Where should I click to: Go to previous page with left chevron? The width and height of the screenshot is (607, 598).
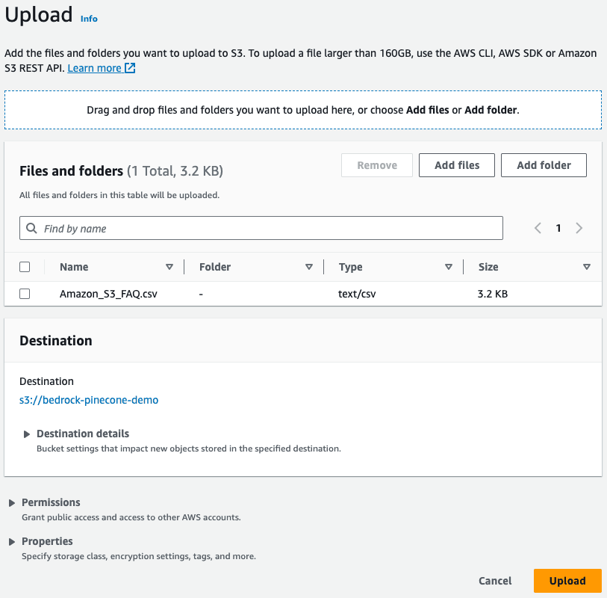pos(538,229)
